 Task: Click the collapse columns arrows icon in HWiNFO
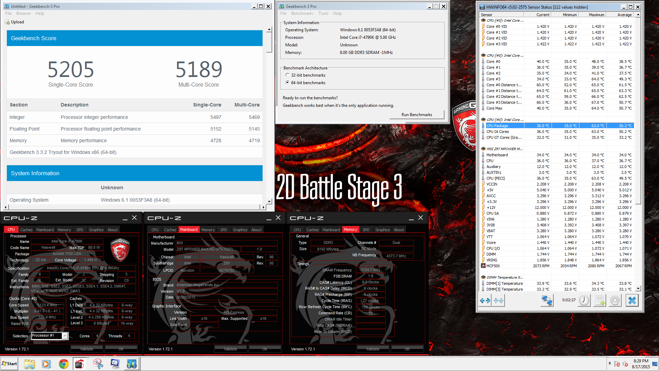[x=499, y=301]
